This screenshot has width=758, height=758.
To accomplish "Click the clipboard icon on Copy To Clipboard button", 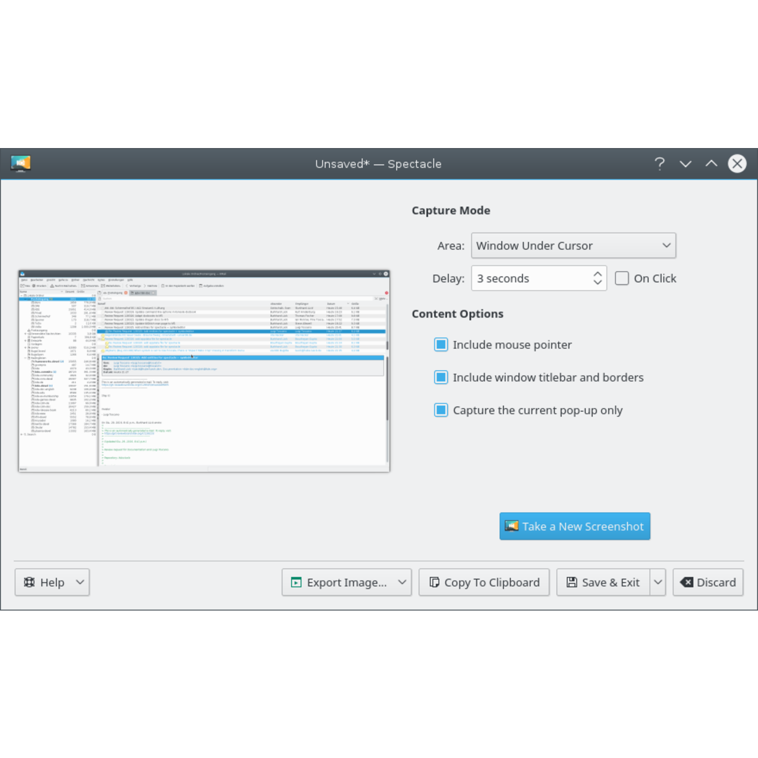I will (x=433, y=582).
